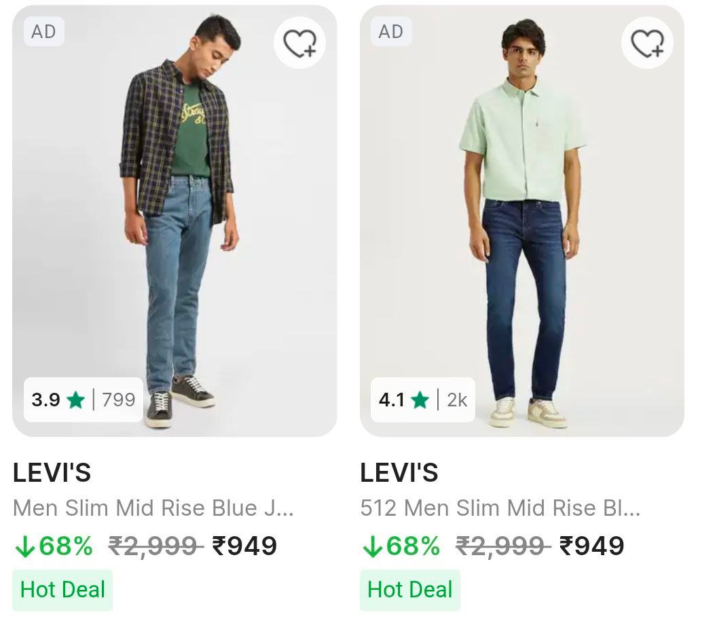Open the '512 Men Slim Mid Rise Bl...' title
The image size is (715, 617).
click(500, 508)
